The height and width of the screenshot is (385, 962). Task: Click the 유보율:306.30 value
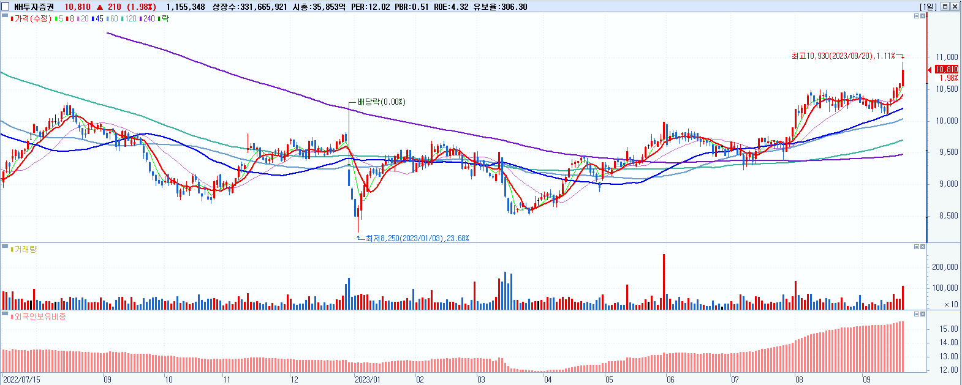[x=501, y=7]
